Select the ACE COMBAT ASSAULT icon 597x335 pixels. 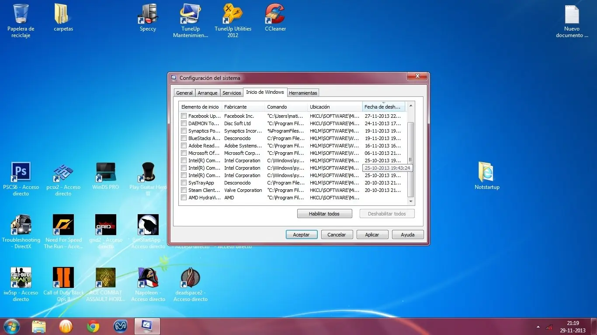point(106,285)
